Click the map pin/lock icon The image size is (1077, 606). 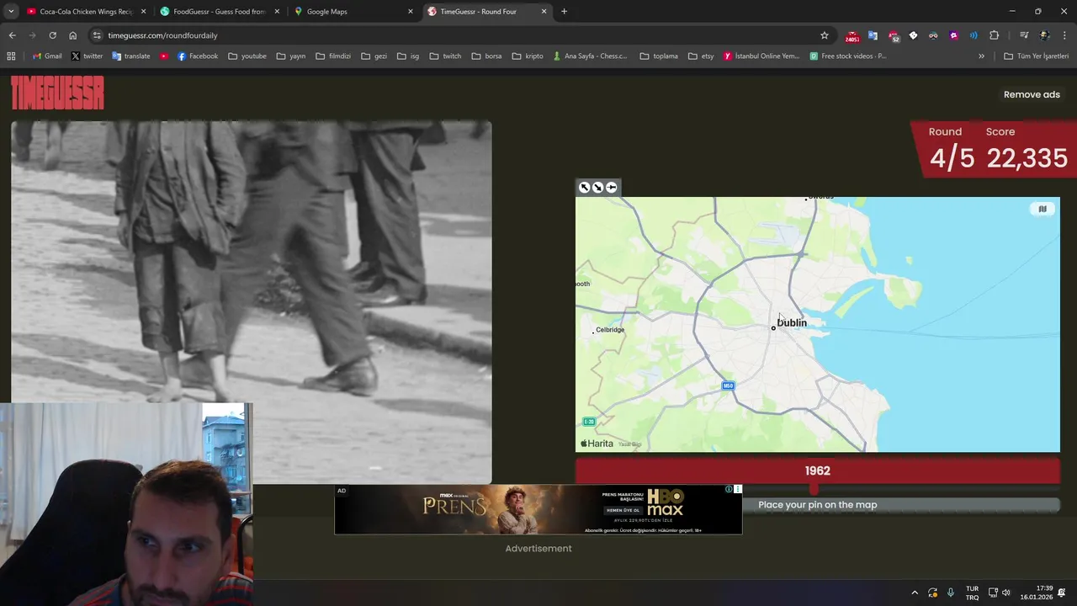click(612, 188)
